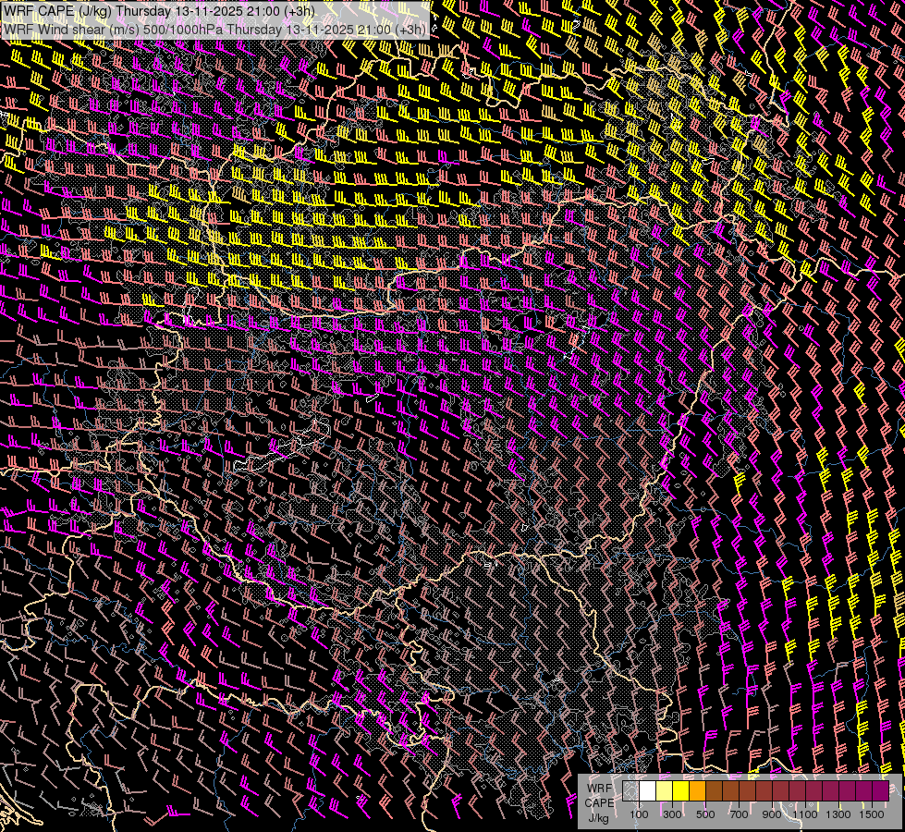Click the 1500 label on the legend scale

[x=872, y=814]
